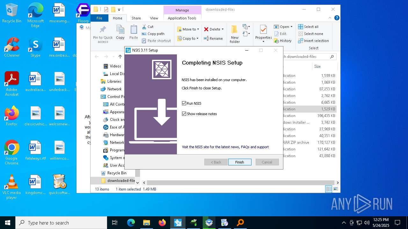
Task: Click Finish to close NSIS Setup
Action: [x=240, y=162]
